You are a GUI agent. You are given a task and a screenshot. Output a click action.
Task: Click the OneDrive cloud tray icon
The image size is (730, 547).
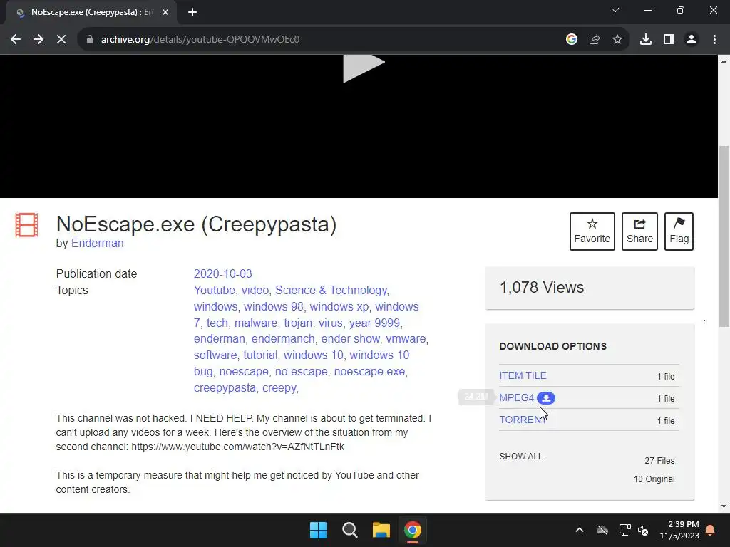pos(602,530)
